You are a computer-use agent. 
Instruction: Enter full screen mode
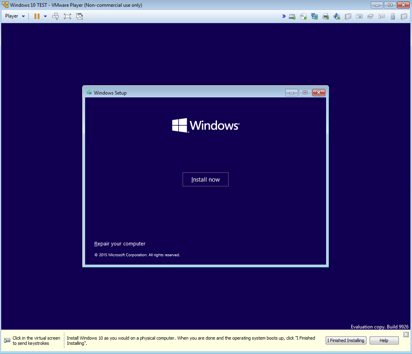pos(68,16)
